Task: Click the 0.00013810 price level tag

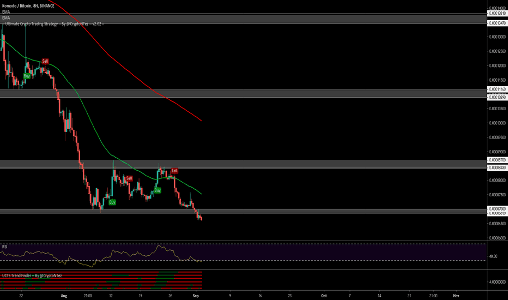Action: [x=497, y=13]
